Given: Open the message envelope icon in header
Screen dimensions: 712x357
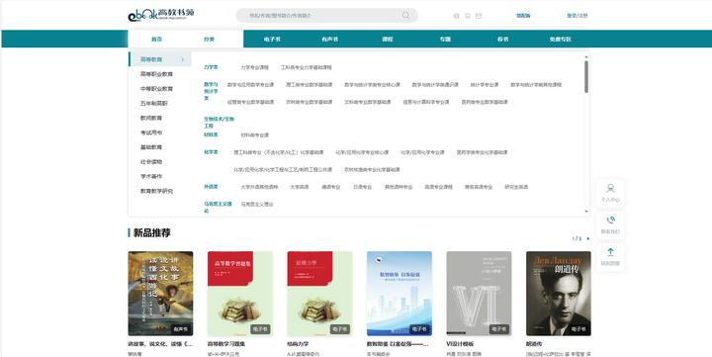Looking at the screenshot, I should click(x=479, y=16).
